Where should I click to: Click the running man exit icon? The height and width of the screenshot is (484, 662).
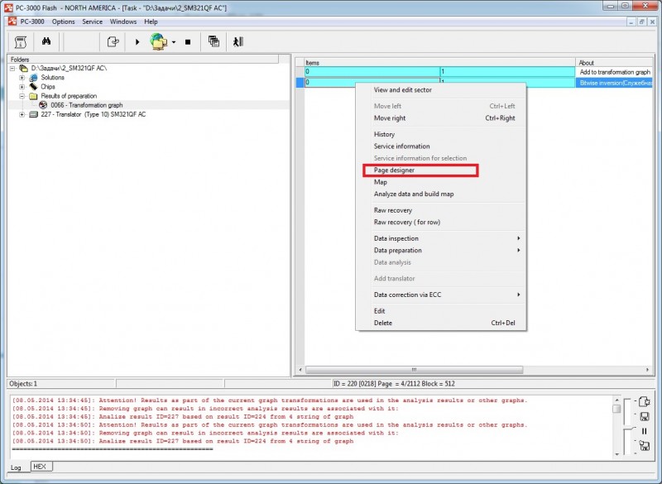coord(237,41)
